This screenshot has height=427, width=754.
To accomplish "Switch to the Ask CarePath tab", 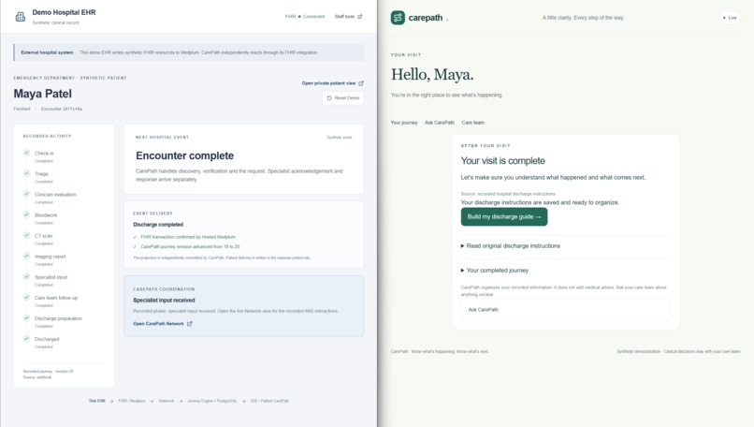I will (440, 123).
